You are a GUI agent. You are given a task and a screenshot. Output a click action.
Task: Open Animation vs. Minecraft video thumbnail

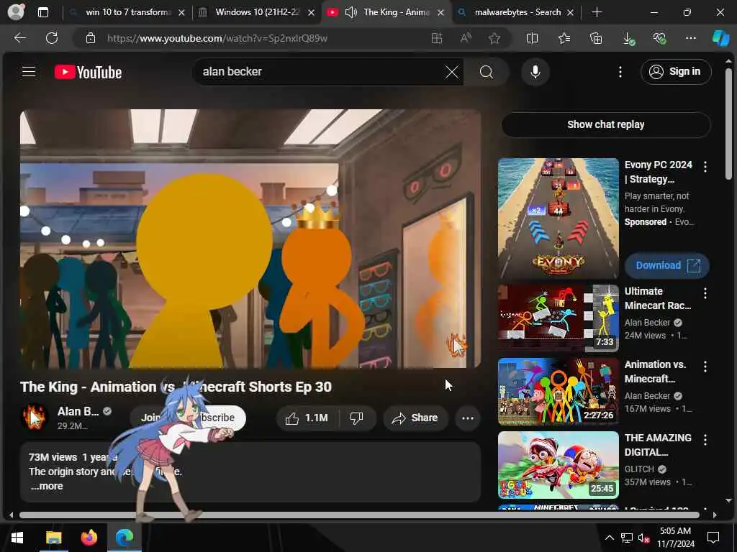coord(558,392)
